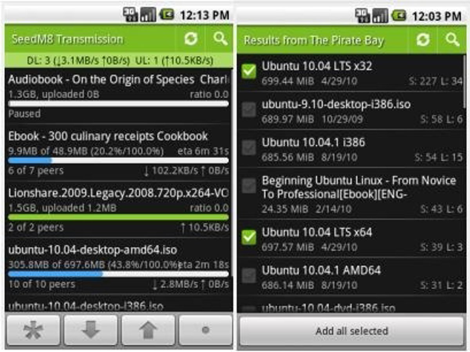Tap search magnifier in Pirate Bay results header
This screenshot has width=470, height=352.
pyautogui.click(x=452, y=40)
